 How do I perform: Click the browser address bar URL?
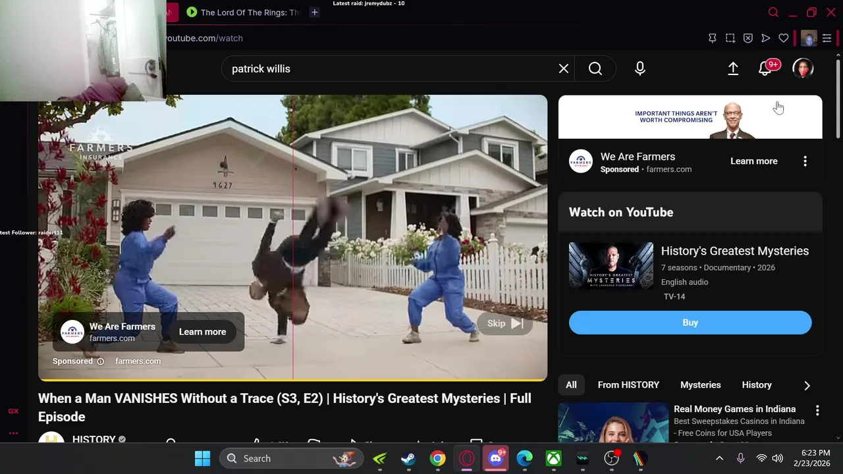pos(204,38)
